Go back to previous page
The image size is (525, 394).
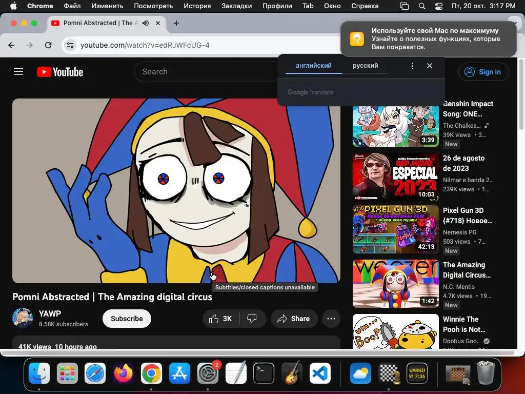point(11,45)
